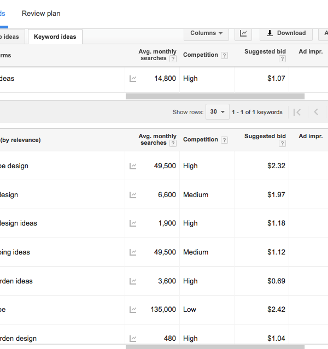Select the $1.12 suggested bid
328x349 pixels.
coord(276,252)
